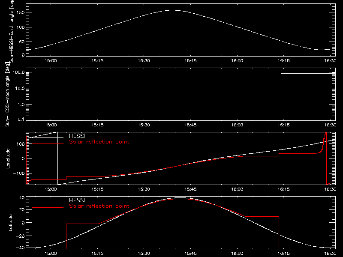Click 16:00 time label under Longitude plot
This screenshot has width=343, height=257.
pos(237,189)
